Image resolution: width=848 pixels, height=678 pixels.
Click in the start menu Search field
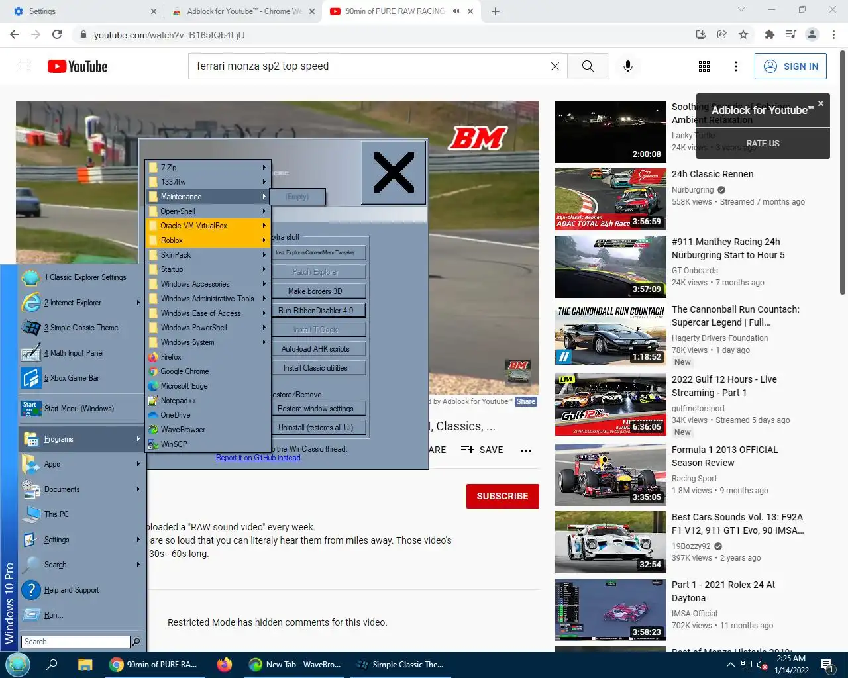coord(76,642)
